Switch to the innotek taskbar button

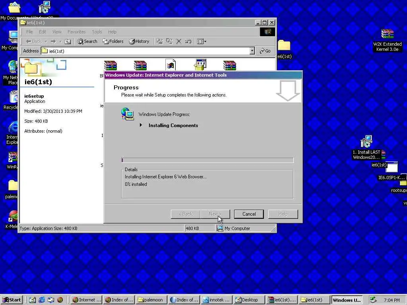click(217, 300)
